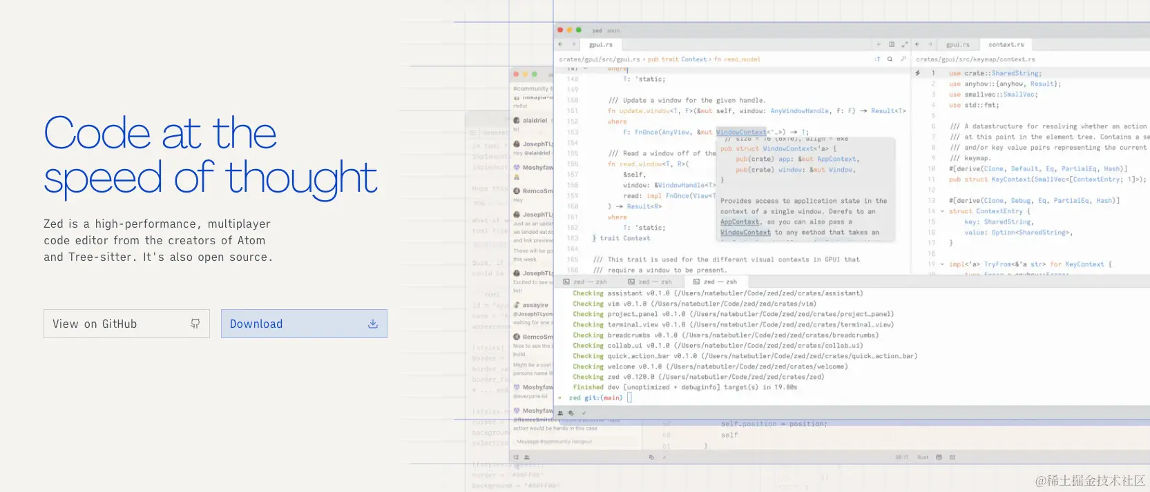This screenshot has width=1150, height=492.
Task: Click the checkmark diagnostics icon in front window status bar
Action: pos(584,413)
